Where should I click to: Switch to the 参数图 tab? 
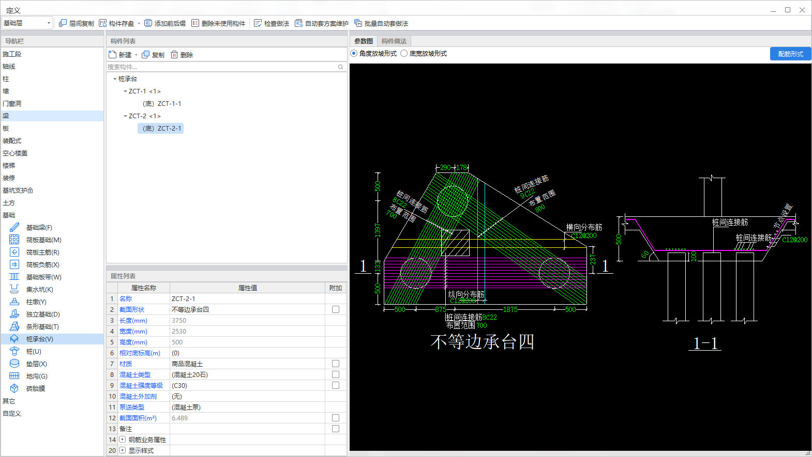click(364, 41)
